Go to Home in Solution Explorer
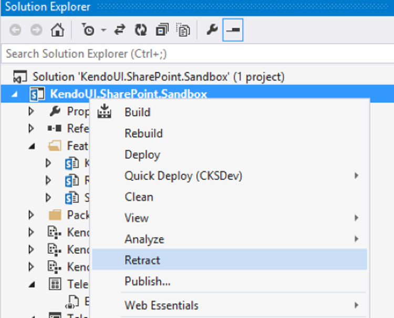This screenshot has height=318, width=394. click(x=58, y=30)
